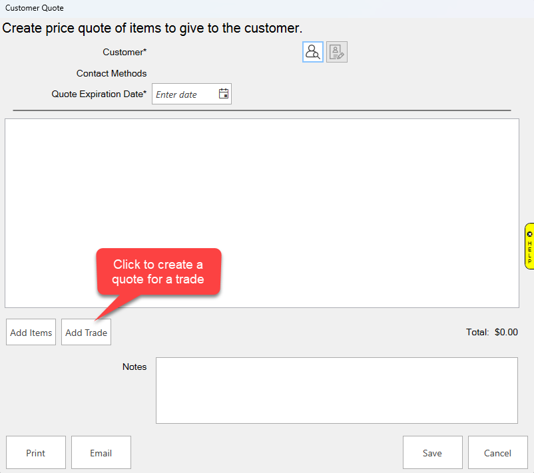Click the edit customer details icon
534x473 pixels.
click(x=337, y=52)
